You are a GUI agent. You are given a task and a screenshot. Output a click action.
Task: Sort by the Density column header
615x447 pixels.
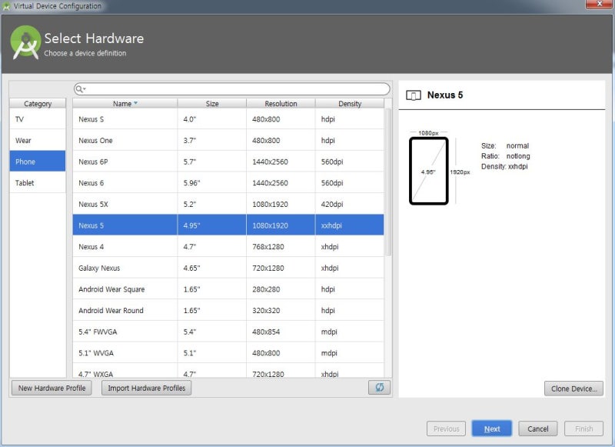point(350,104)
